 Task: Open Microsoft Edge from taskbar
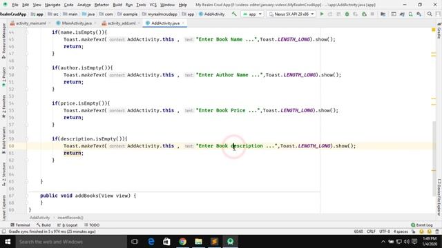pyautogui.click(x=151, y=242)
